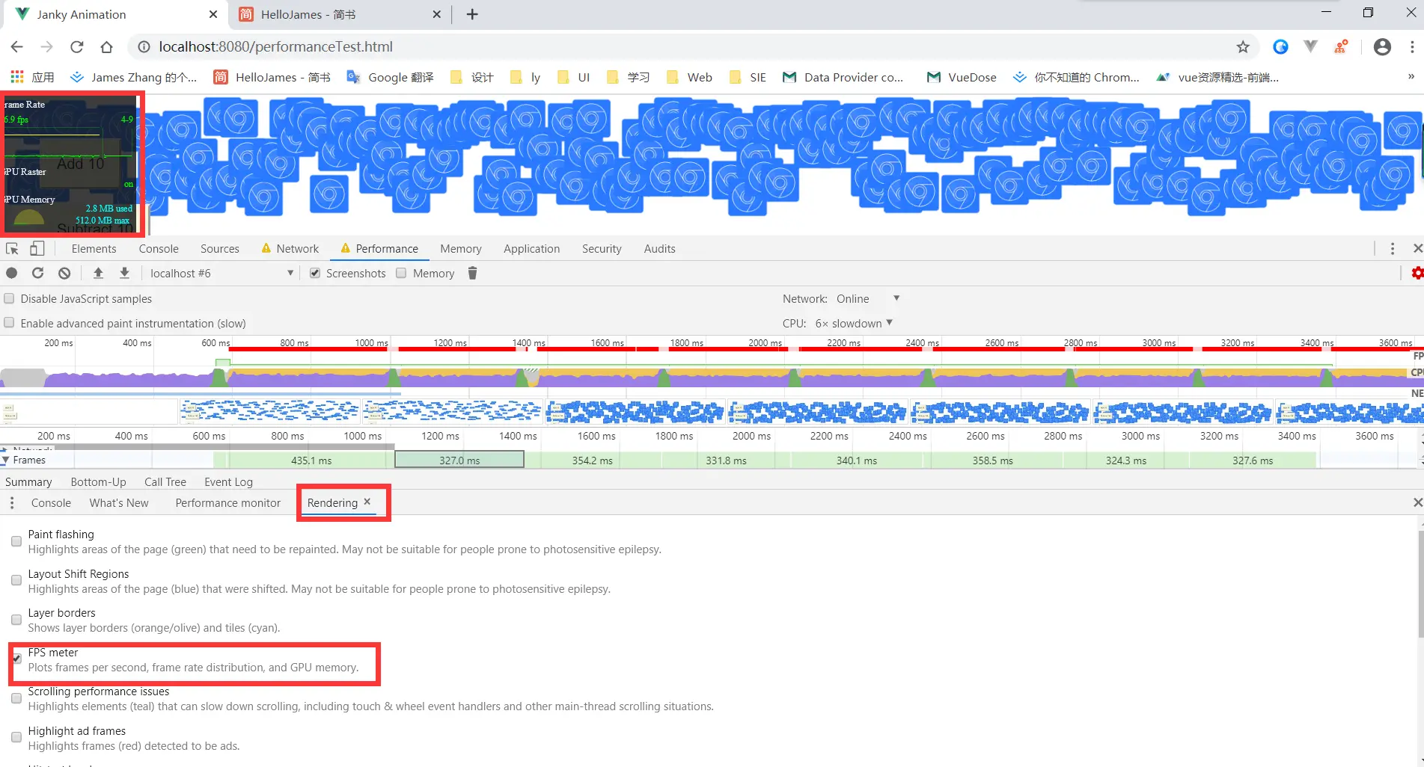Open a new browser tab

coord(472,14)
